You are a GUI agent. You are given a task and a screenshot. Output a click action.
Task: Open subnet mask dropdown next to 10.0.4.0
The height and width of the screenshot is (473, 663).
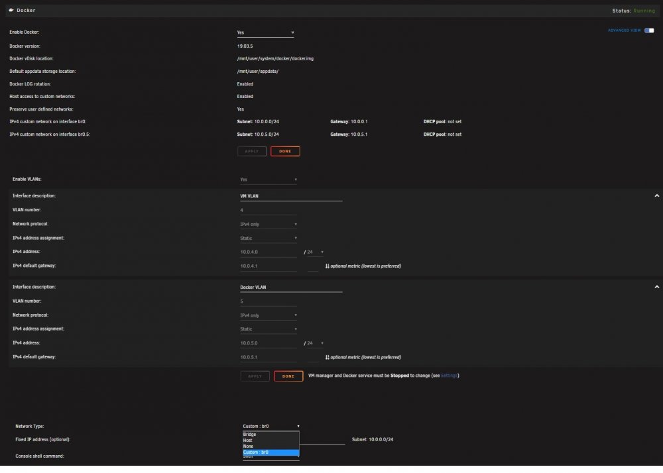(316, 252)
